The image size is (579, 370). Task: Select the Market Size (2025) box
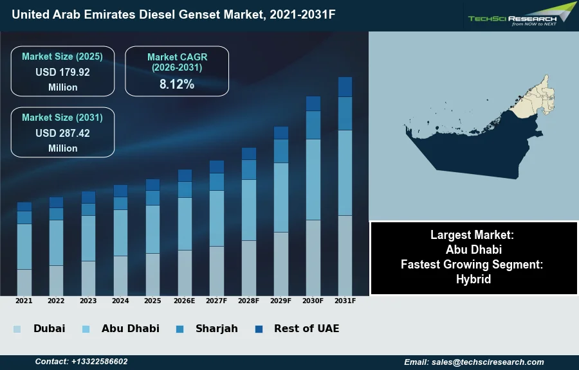[62, 71]
